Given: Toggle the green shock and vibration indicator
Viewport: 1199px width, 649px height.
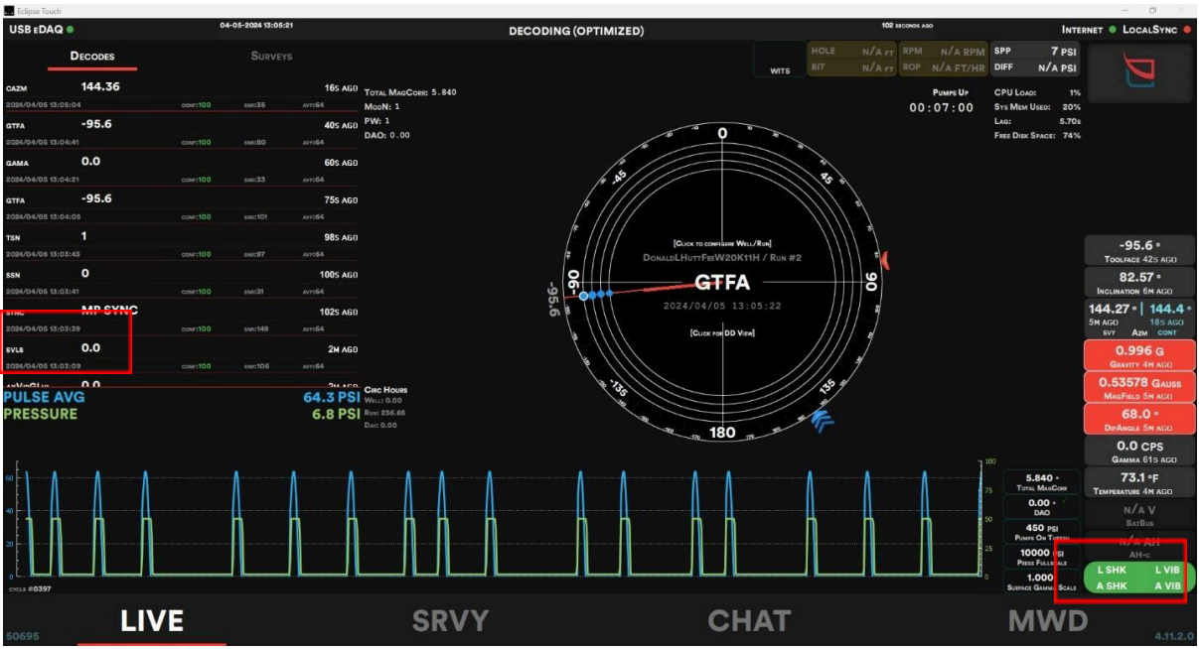Looking at the screenshot, I should (x=1136, y=578).
